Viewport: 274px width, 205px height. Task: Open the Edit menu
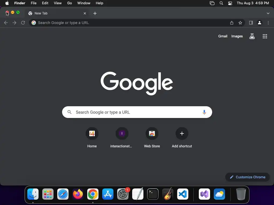coord(45,3)
